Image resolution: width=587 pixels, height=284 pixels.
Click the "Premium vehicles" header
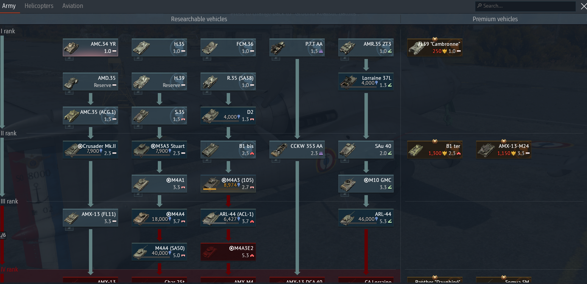[x=495, y=19]
